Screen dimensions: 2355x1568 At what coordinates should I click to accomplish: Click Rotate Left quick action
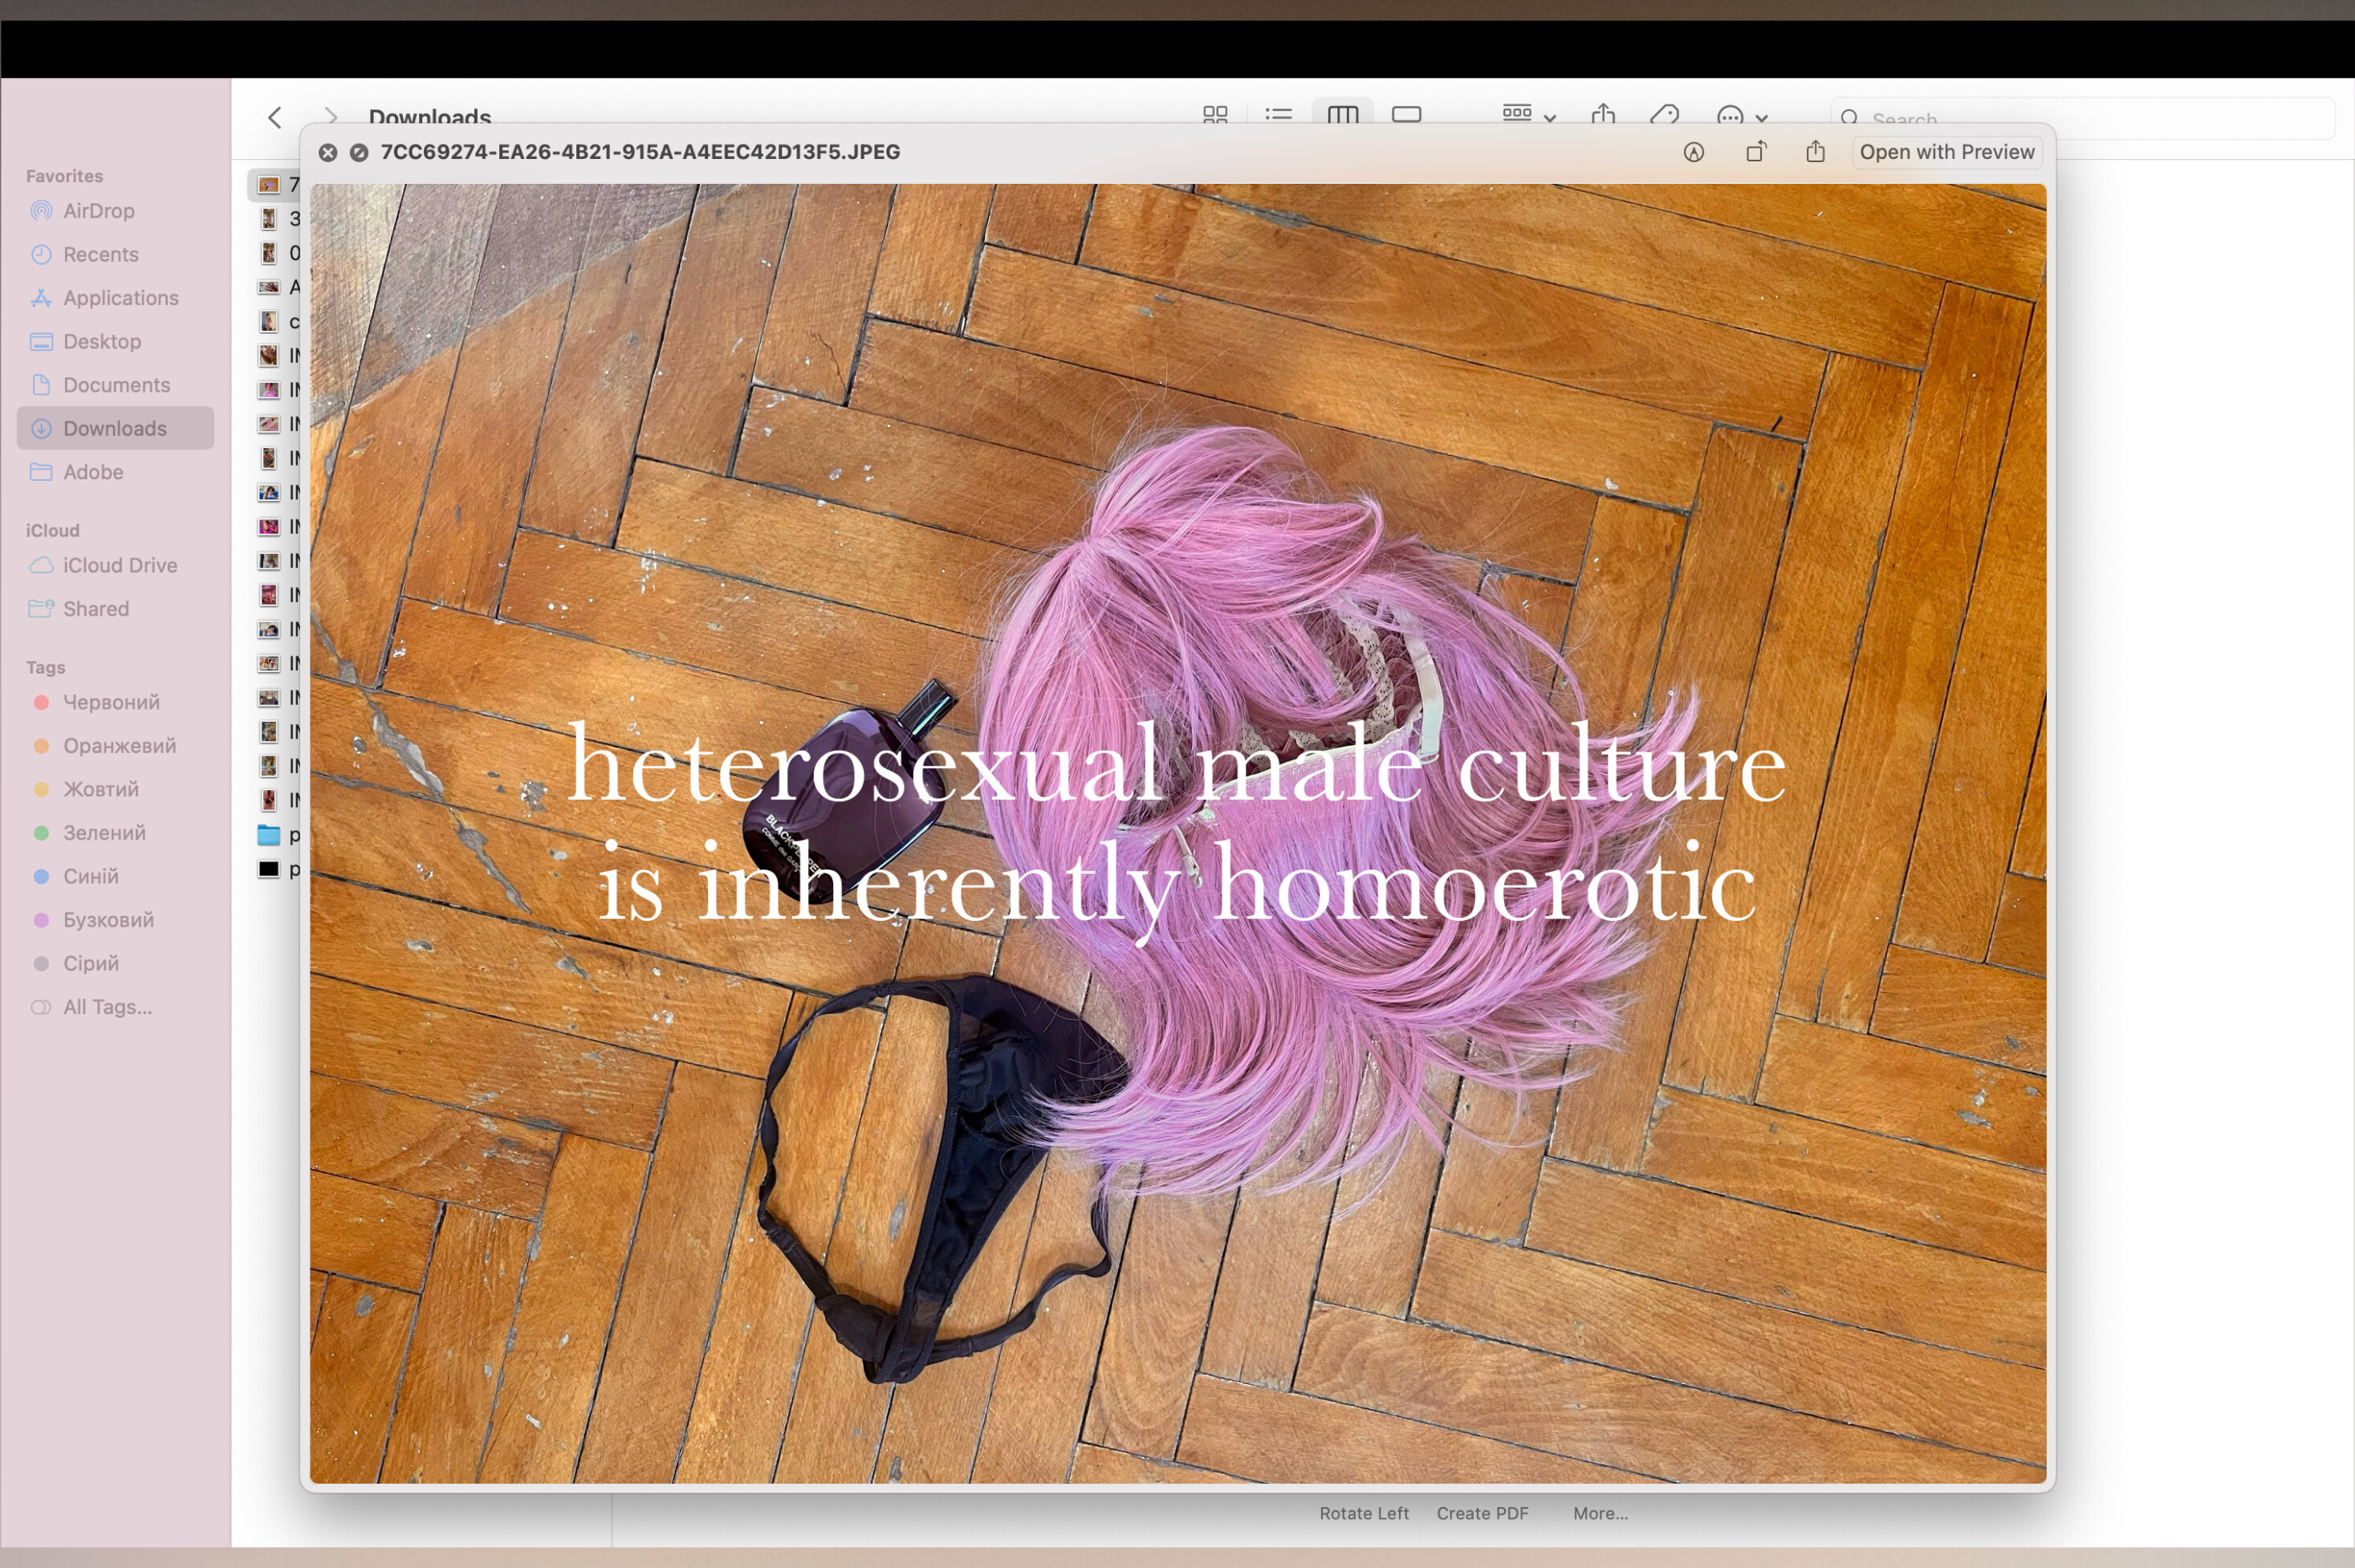tap(1364, 1513)
